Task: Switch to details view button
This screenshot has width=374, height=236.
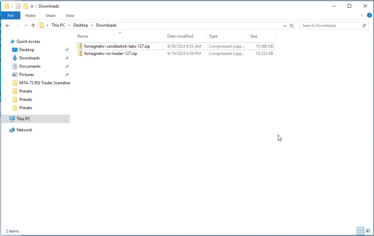Action: [360, 231]
